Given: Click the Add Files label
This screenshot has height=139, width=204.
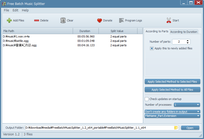Looking at the screenshot, I should (x=19, y=20).
